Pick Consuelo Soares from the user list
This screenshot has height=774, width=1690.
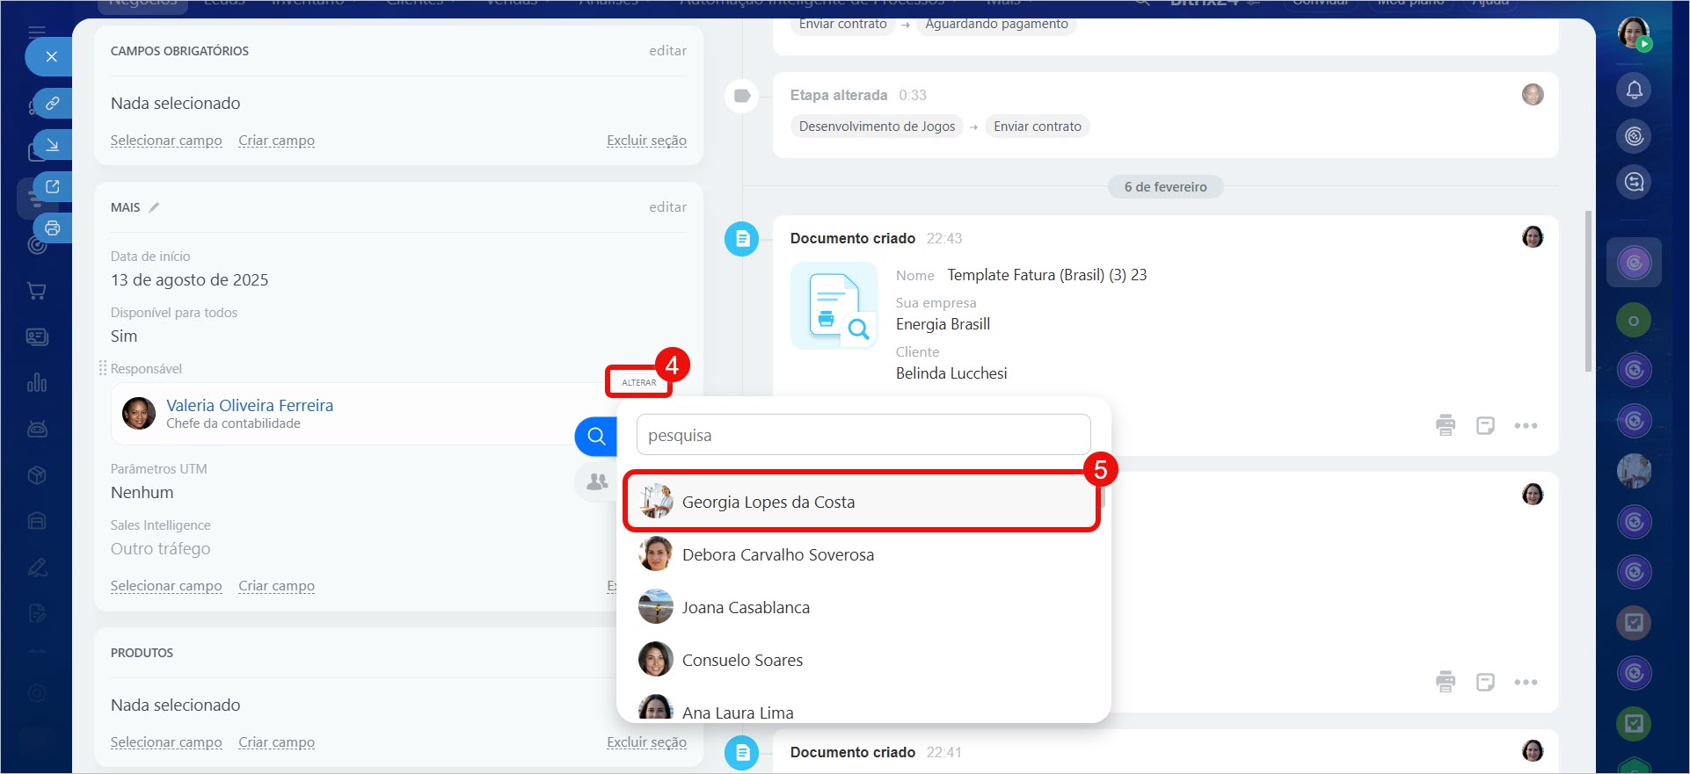pos(741,660)
